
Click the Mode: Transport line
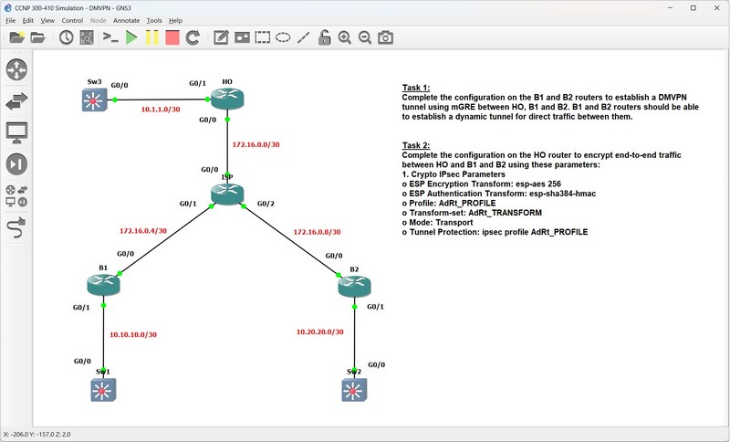tap(437, 223)
